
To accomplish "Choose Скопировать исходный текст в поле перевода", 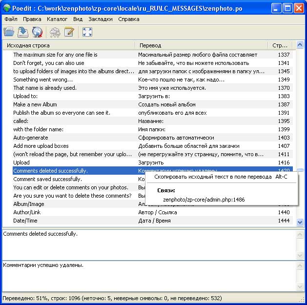I will tap(222, 177).
